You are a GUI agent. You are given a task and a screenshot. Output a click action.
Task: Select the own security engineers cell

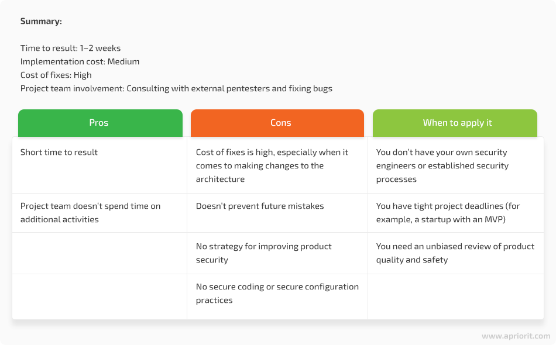[456, 165]
